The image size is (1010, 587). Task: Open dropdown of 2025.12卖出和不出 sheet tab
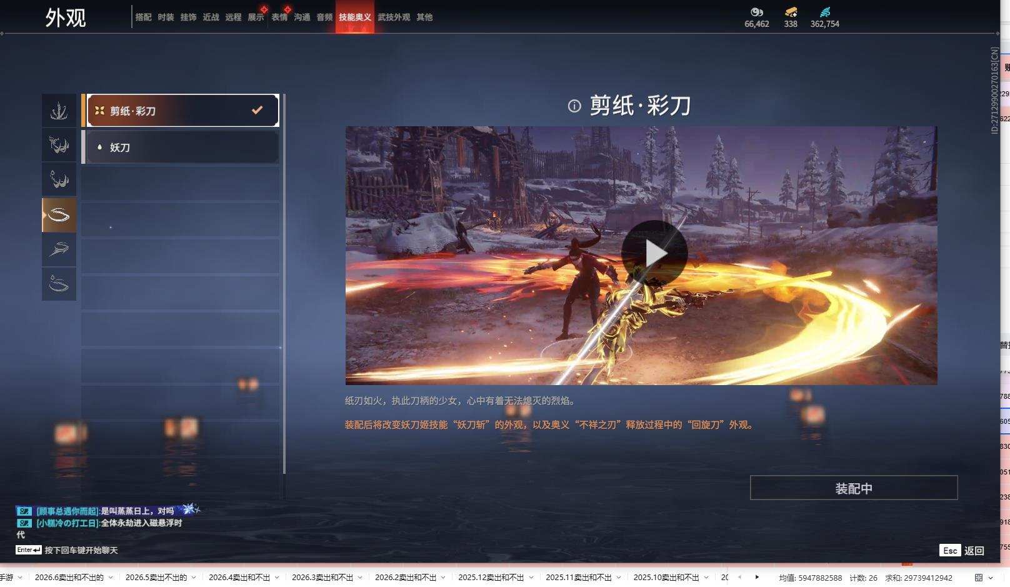pos(531,578)
